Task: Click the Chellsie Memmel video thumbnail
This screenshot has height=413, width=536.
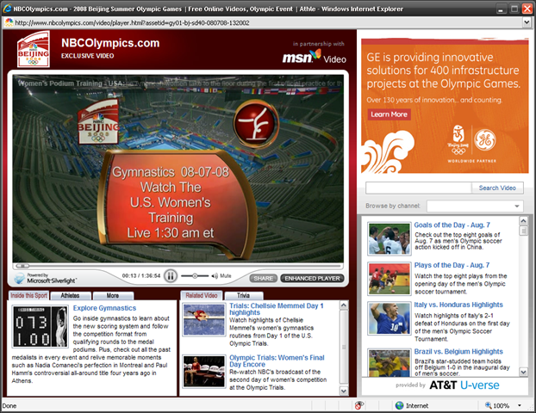Action: coord(203,319)
